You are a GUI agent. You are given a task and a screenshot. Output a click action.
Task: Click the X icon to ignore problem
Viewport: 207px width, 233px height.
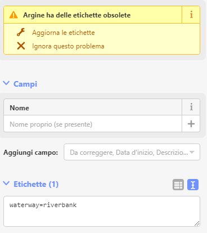point(21,46)
